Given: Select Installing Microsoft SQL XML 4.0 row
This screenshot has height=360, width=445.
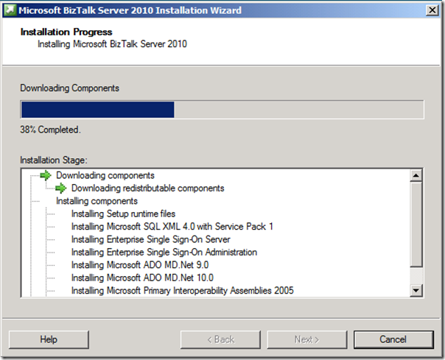Looking at the screenshot, I should tap(172, 227).
